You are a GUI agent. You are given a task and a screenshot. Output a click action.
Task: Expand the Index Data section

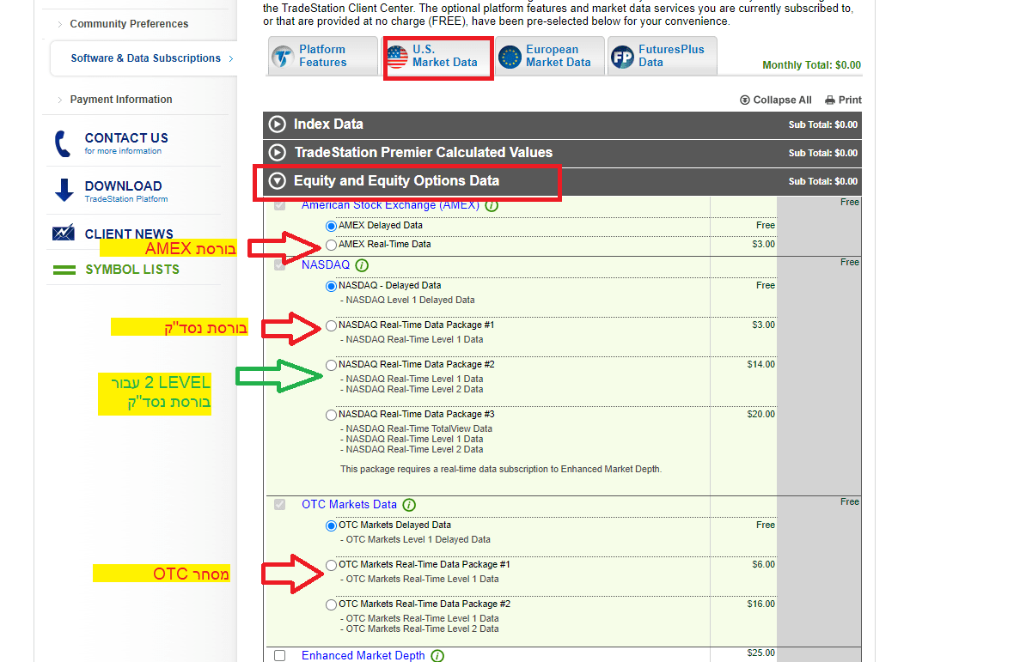277,125
